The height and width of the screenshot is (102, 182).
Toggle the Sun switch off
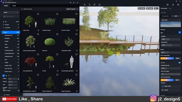click(179, 63)
